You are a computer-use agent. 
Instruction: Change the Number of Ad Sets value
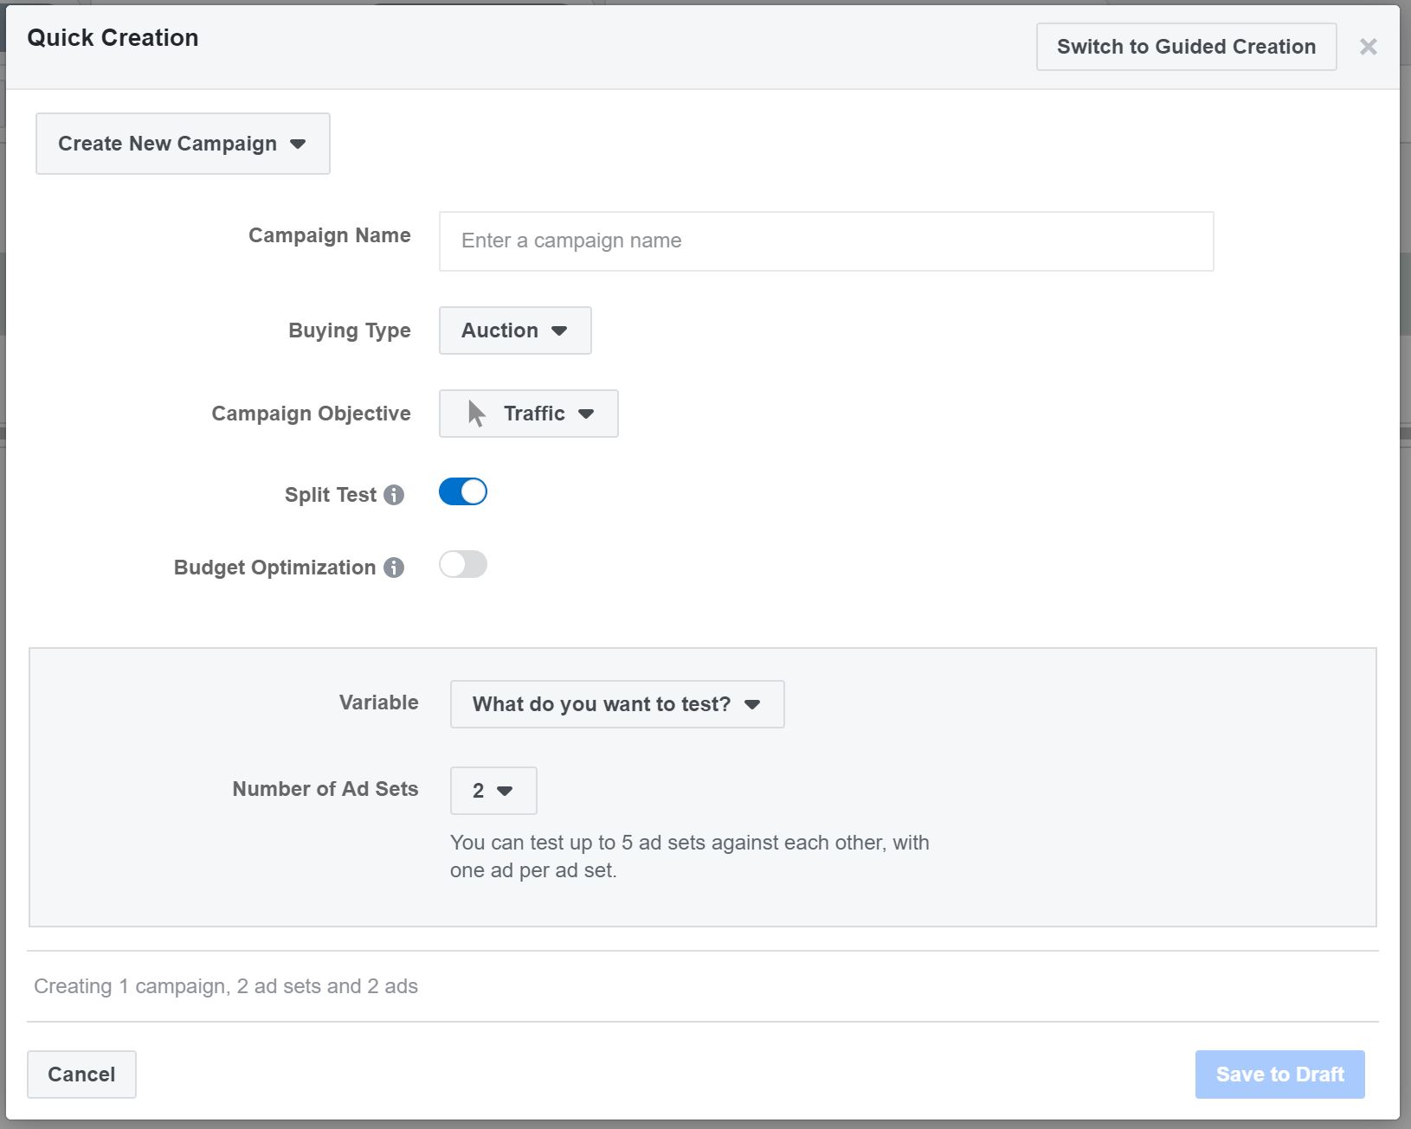493,791
